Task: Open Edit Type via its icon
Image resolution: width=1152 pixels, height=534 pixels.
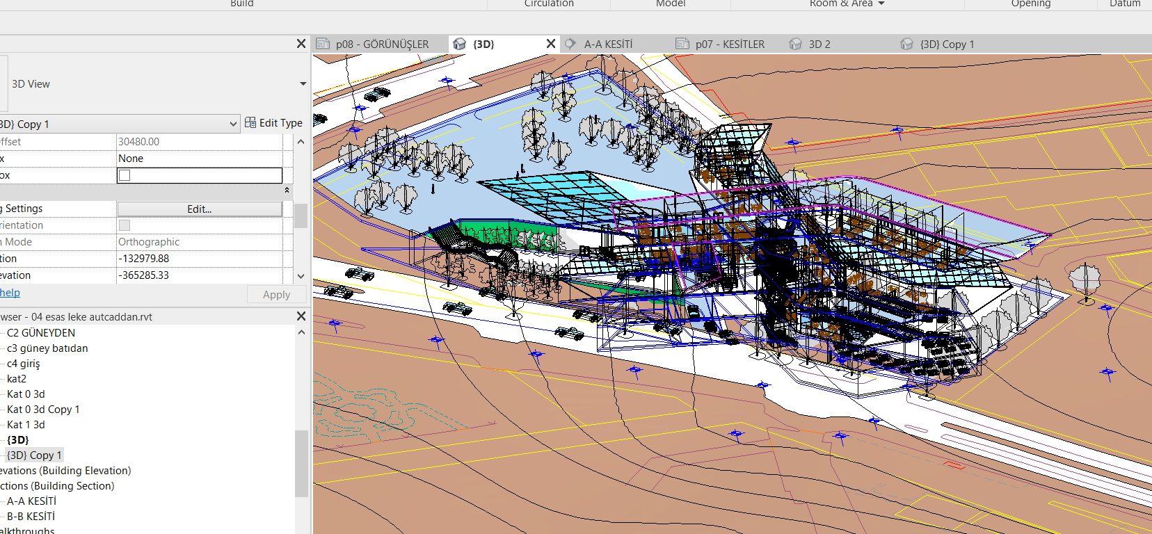Action: [250, 123]
